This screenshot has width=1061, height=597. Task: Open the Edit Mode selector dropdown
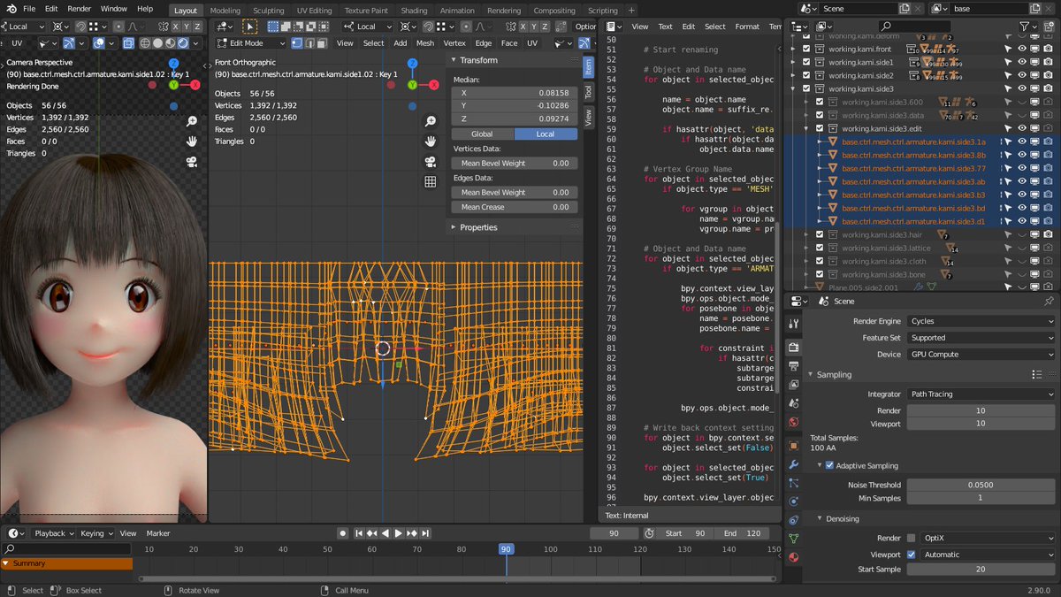tap(251, 42)
